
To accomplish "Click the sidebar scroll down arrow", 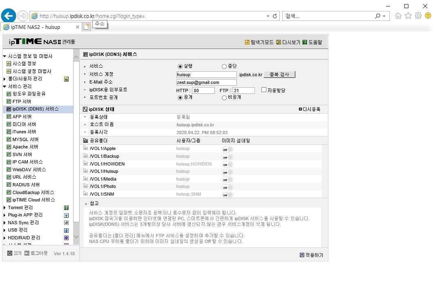I will (76, 237).
